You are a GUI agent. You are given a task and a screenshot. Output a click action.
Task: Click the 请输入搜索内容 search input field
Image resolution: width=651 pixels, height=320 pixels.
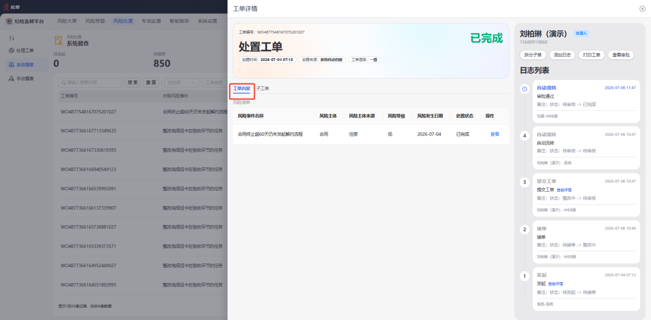[90, 83]
